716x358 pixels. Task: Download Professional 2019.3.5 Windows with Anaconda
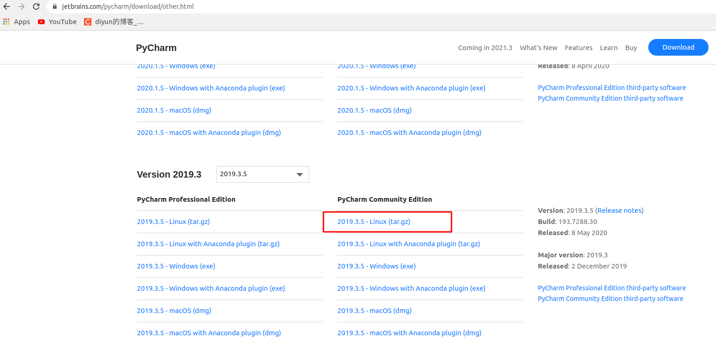click(211, 288)
